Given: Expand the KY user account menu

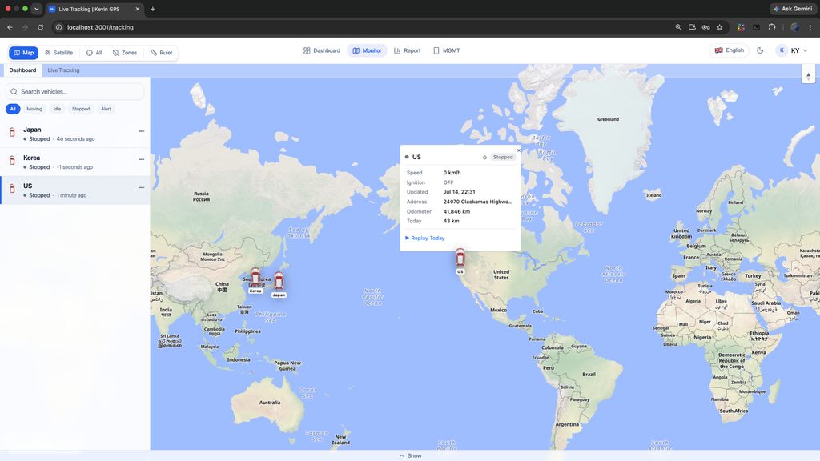Looking at the screenshot, I should point(792,50).
